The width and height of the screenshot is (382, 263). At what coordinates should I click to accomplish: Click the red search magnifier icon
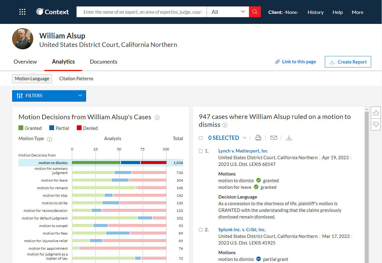click(254, 12)
